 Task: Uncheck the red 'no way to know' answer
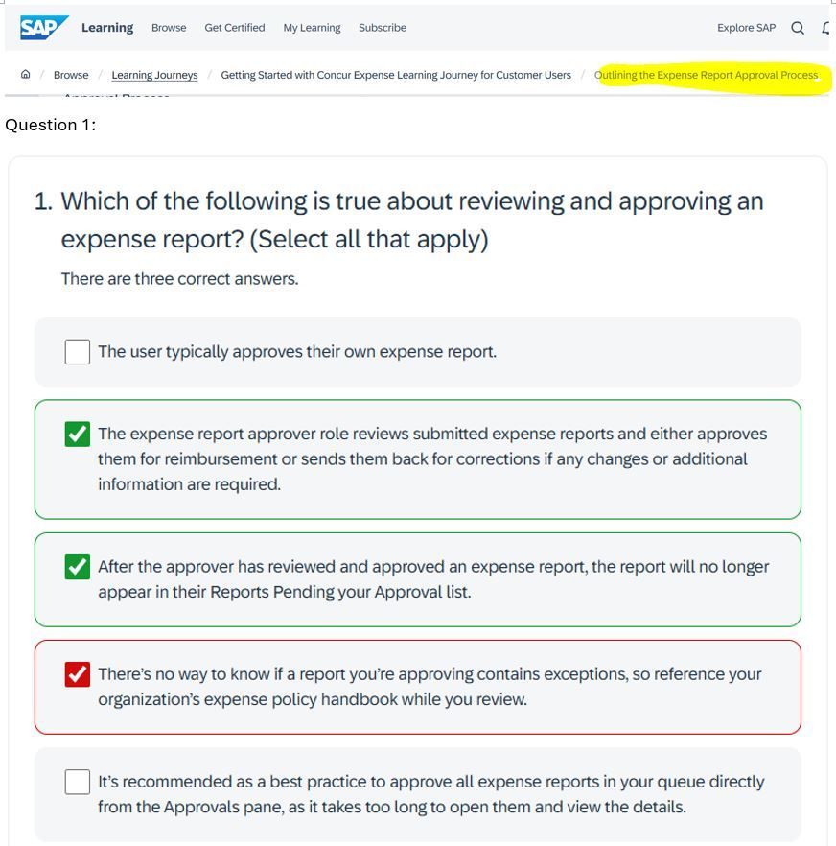pos(77,674)
